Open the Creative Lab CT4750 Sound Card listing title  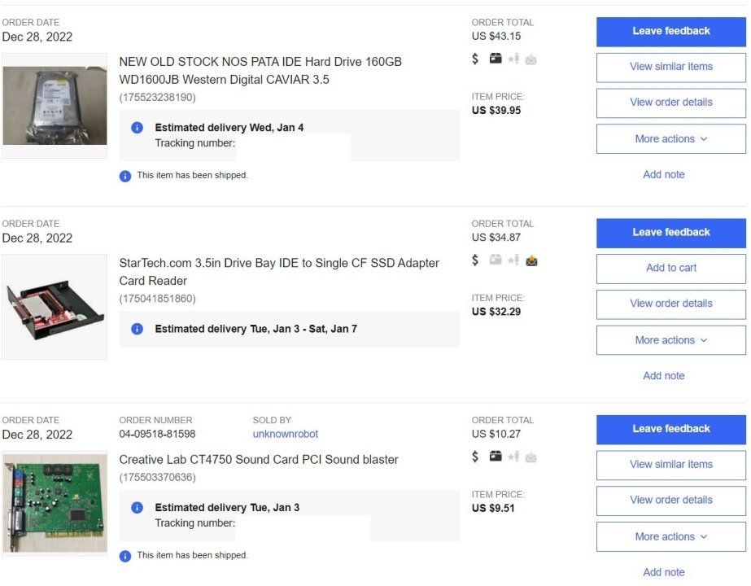[x=259, y=460]
